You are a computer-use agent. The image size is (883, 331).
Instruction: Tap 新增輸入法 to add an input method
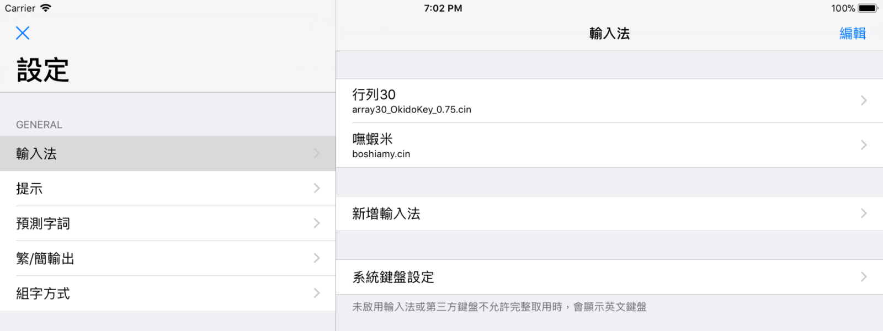(609, 213)
